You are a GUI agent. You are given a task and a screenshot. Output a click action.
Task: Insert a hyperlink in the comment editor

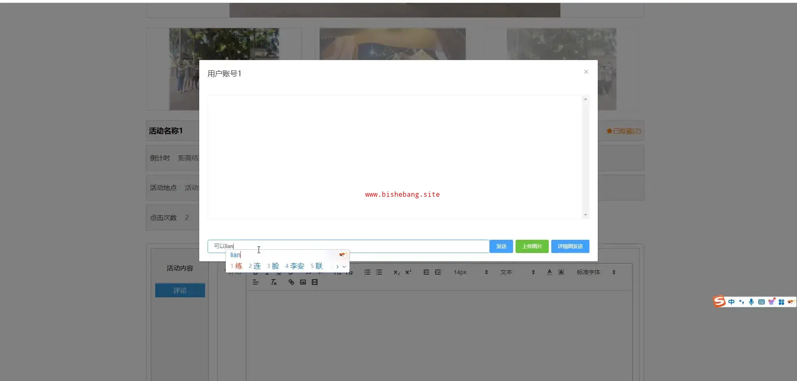pyautogui.click(x=291, y=282)
